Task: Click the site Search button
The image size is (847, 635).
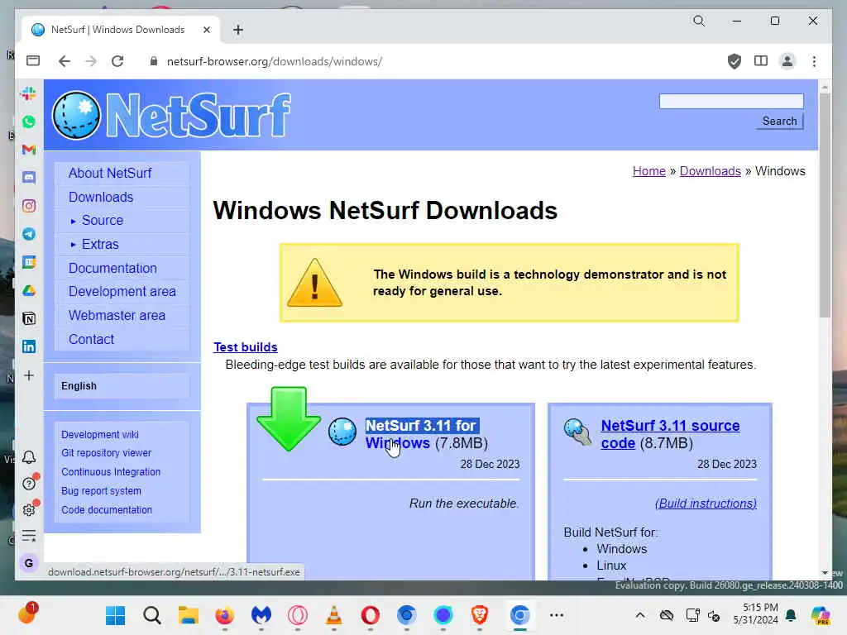Action: tap(779, 121)
